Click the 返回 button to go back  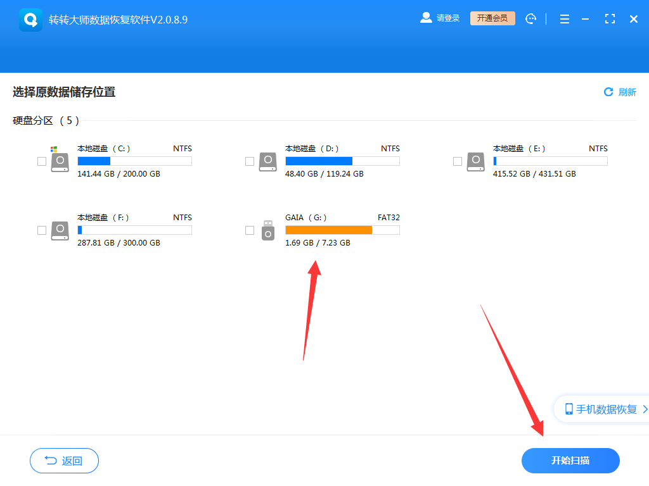click(x=64, y=461)
